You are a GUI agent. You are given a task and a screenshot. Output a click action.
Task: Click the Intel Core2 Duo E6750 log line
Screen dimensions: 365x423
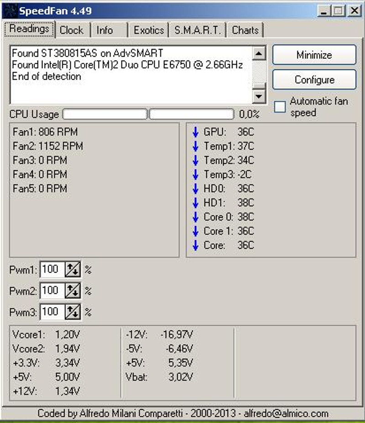point(127,65)
